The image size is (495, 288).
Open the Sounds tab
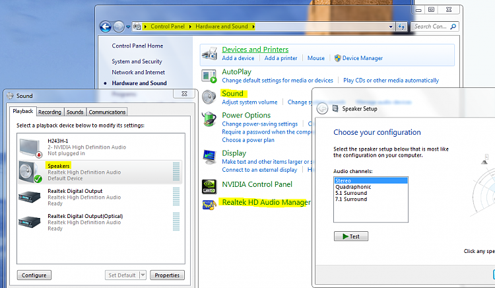(x=75, y=112)
